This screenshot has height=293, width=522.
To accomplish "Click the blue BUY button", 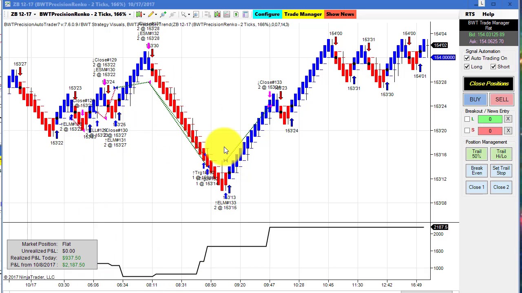I will coord(475,99).
